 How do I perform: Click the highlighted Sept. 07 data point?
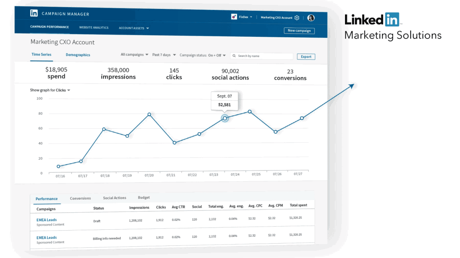225,118
